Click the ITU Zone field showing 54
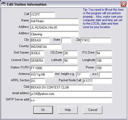The image size is (128, 120). [x=104, y=53]
